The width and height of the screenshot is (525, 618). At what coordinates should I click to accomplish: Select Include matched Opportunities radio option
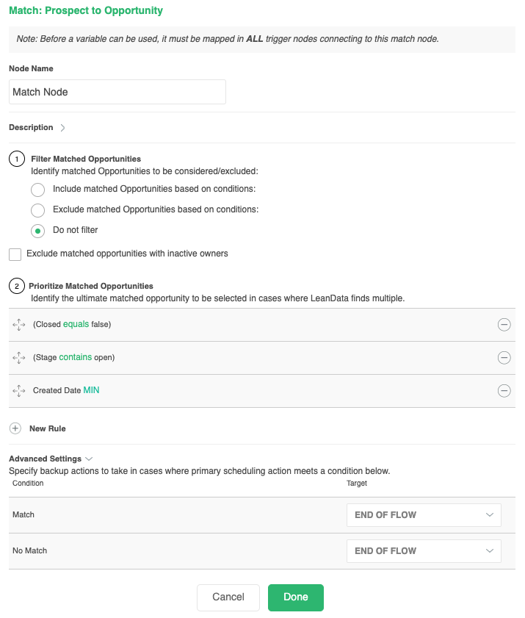click(x=37, y=190)
